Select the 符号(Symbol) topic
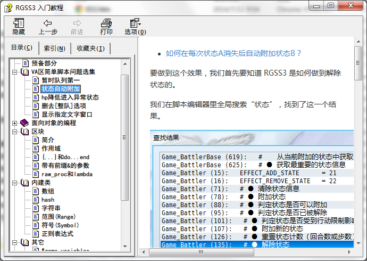 [x=60, y=225]
